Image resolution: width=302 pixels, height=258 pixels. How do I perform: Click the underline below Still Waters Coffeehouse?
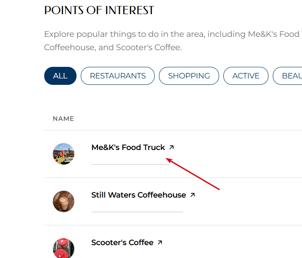[137, 212]
